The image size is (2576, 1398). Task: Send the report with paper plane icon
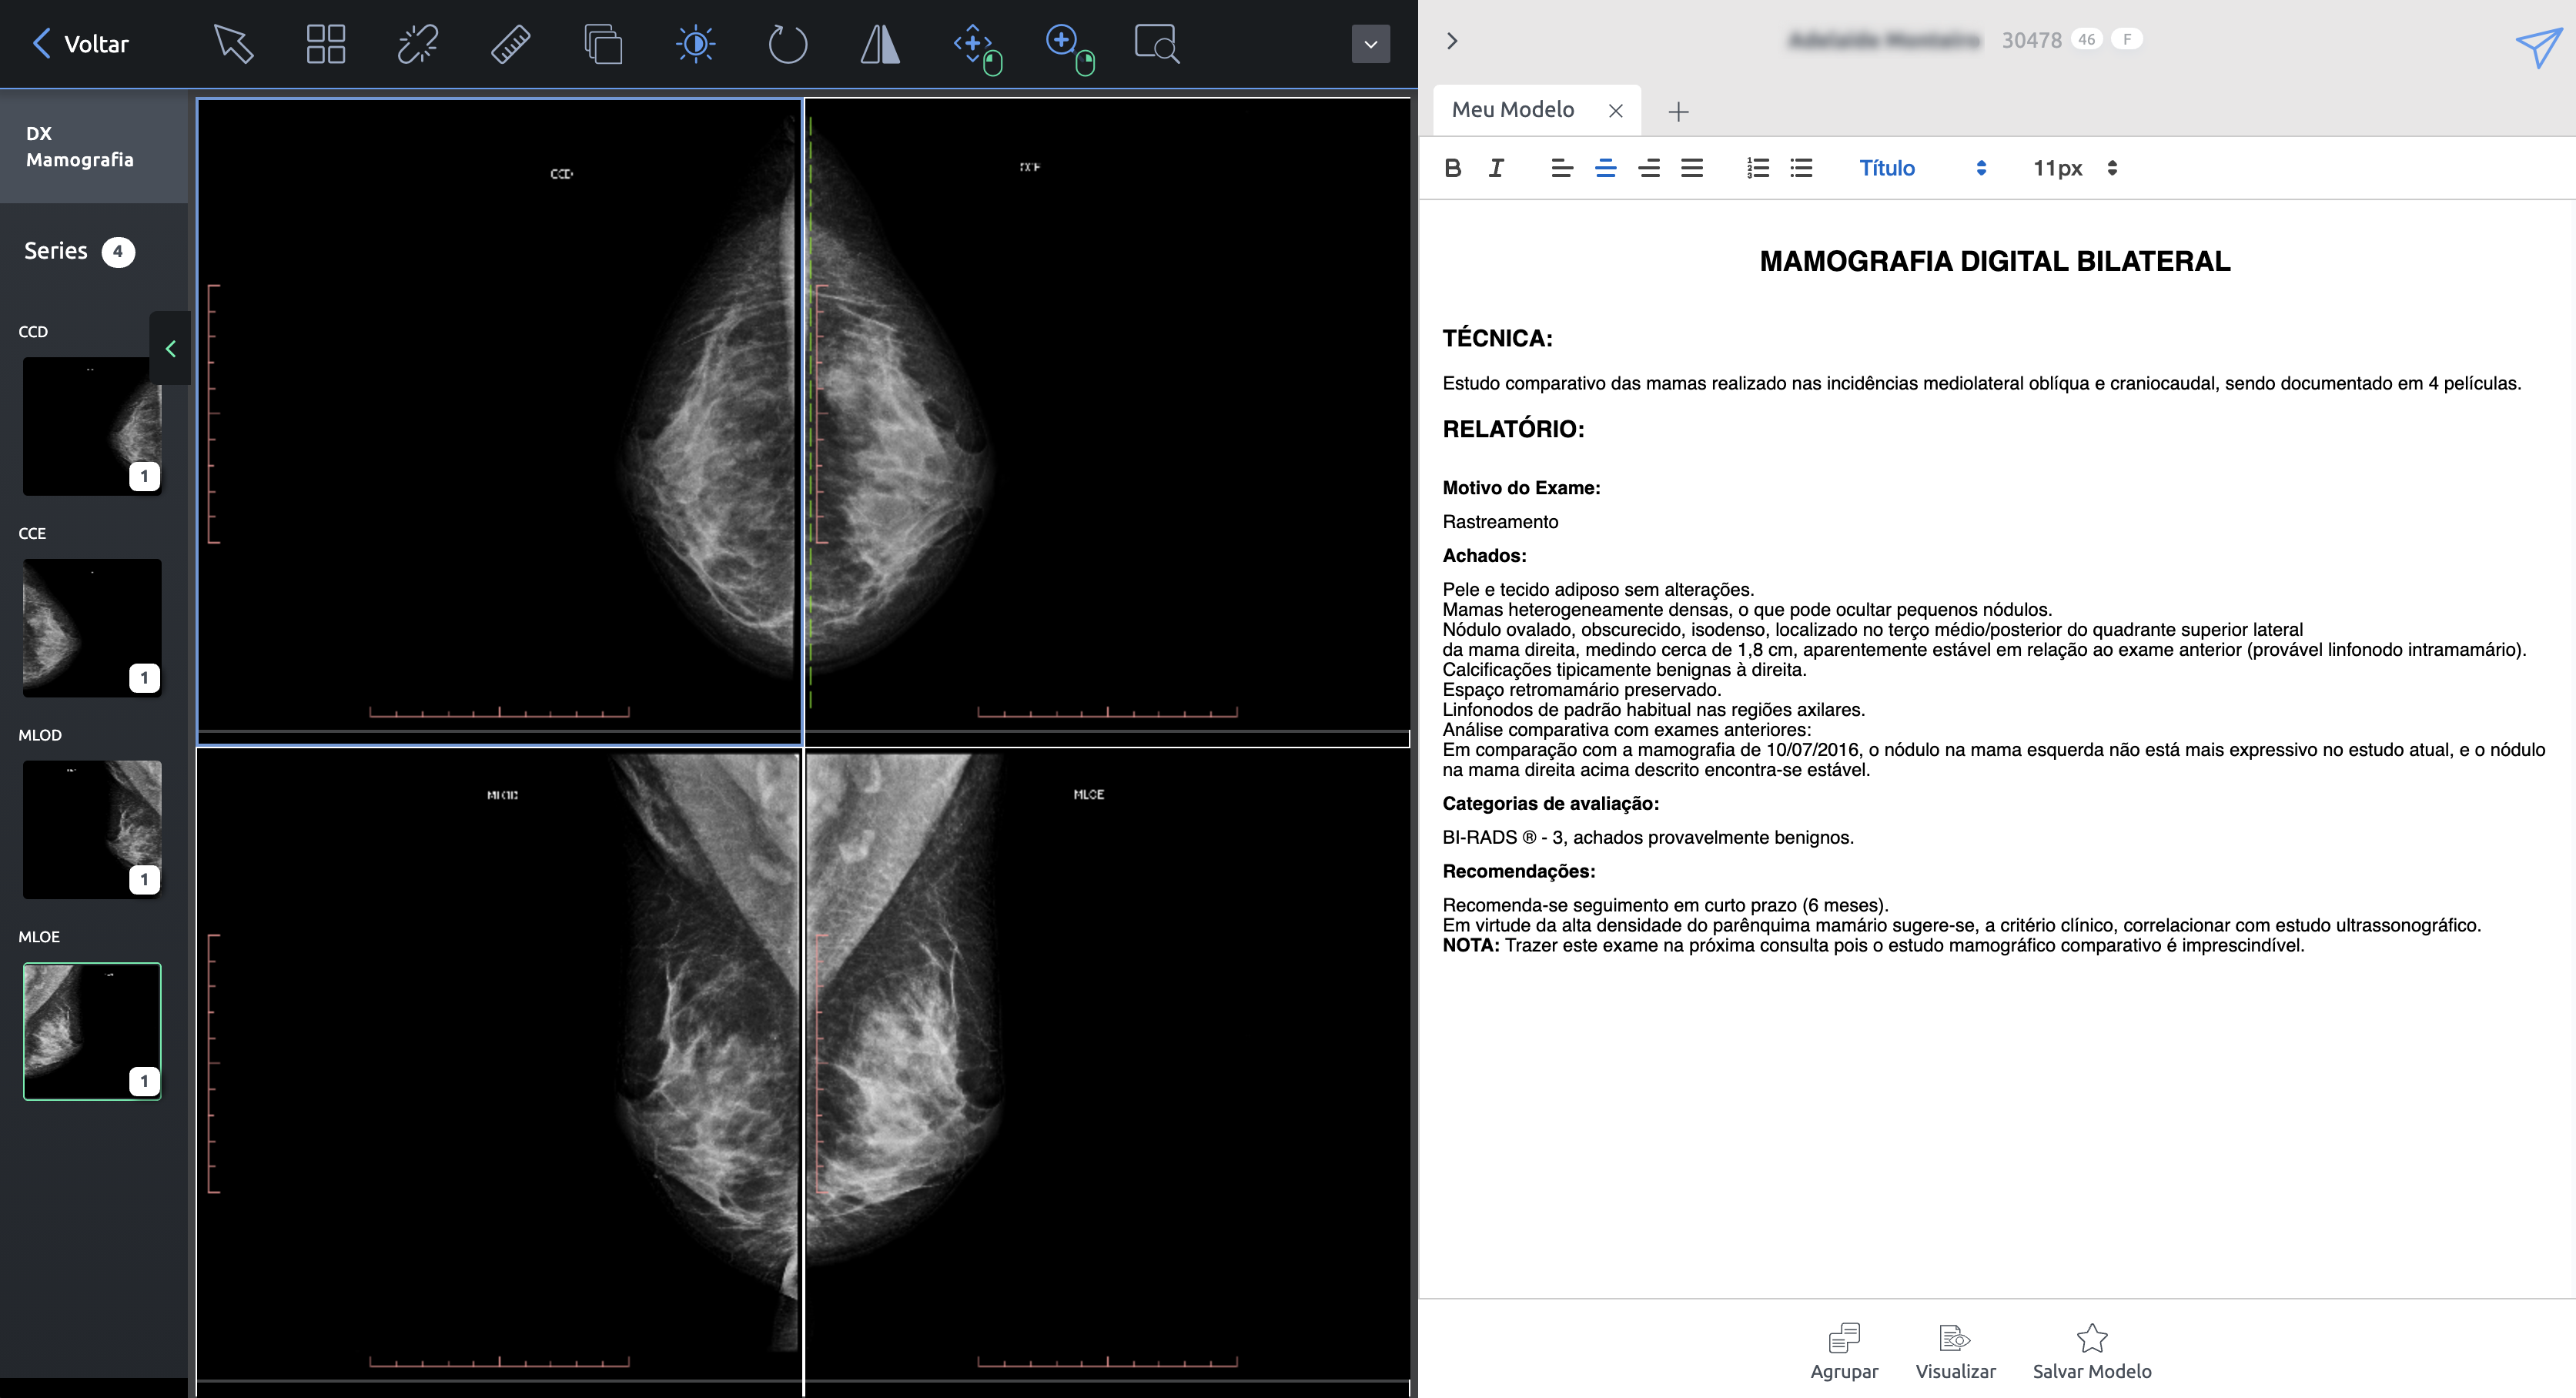(2538, 46)
